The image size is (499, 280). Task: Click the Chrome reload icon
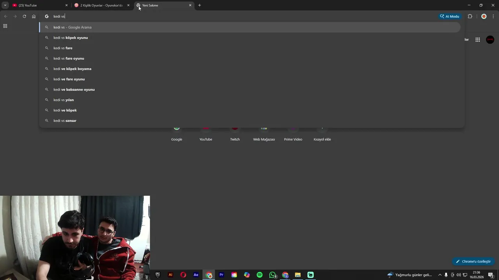[x=24, y=16]
